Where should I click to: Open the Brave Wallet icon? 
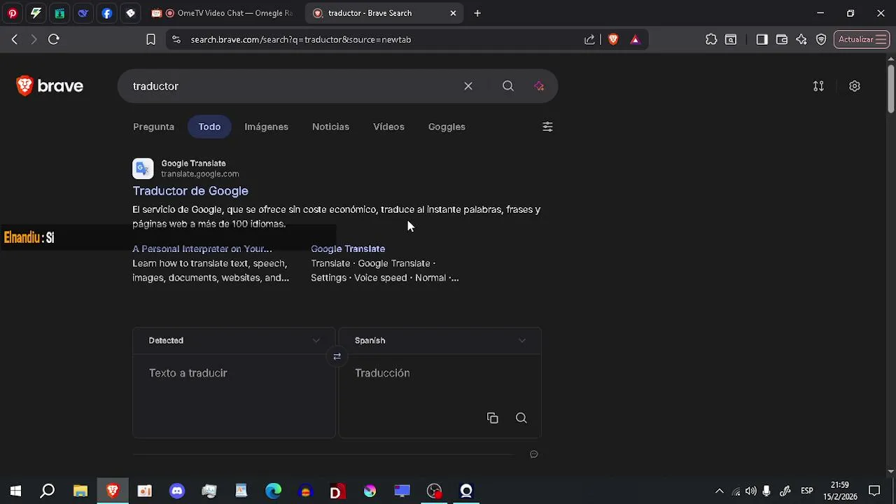[x=782, y=39]
